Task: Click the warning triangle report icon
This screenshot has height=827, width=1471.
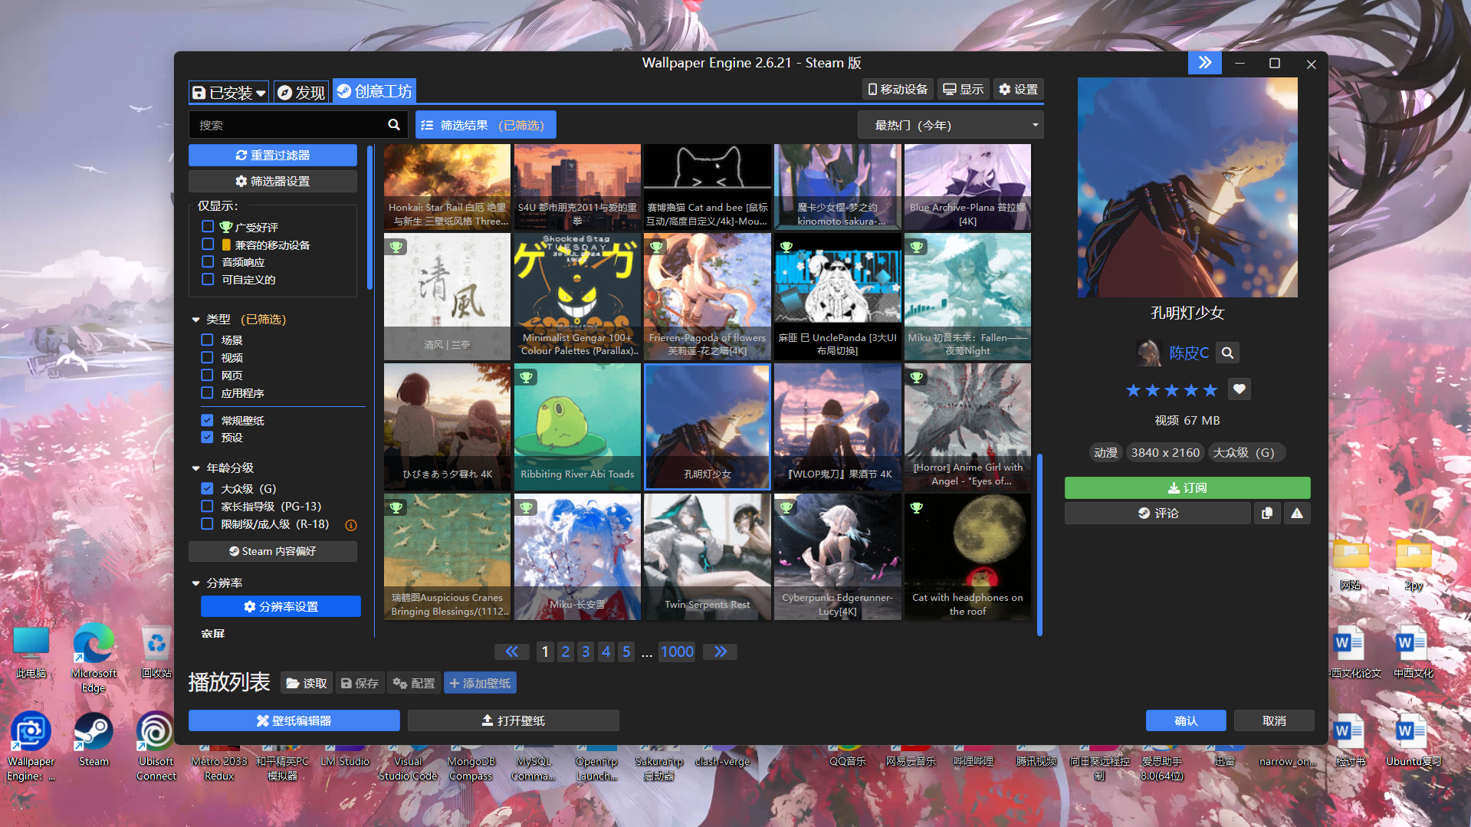Action: coord(1296,514)
